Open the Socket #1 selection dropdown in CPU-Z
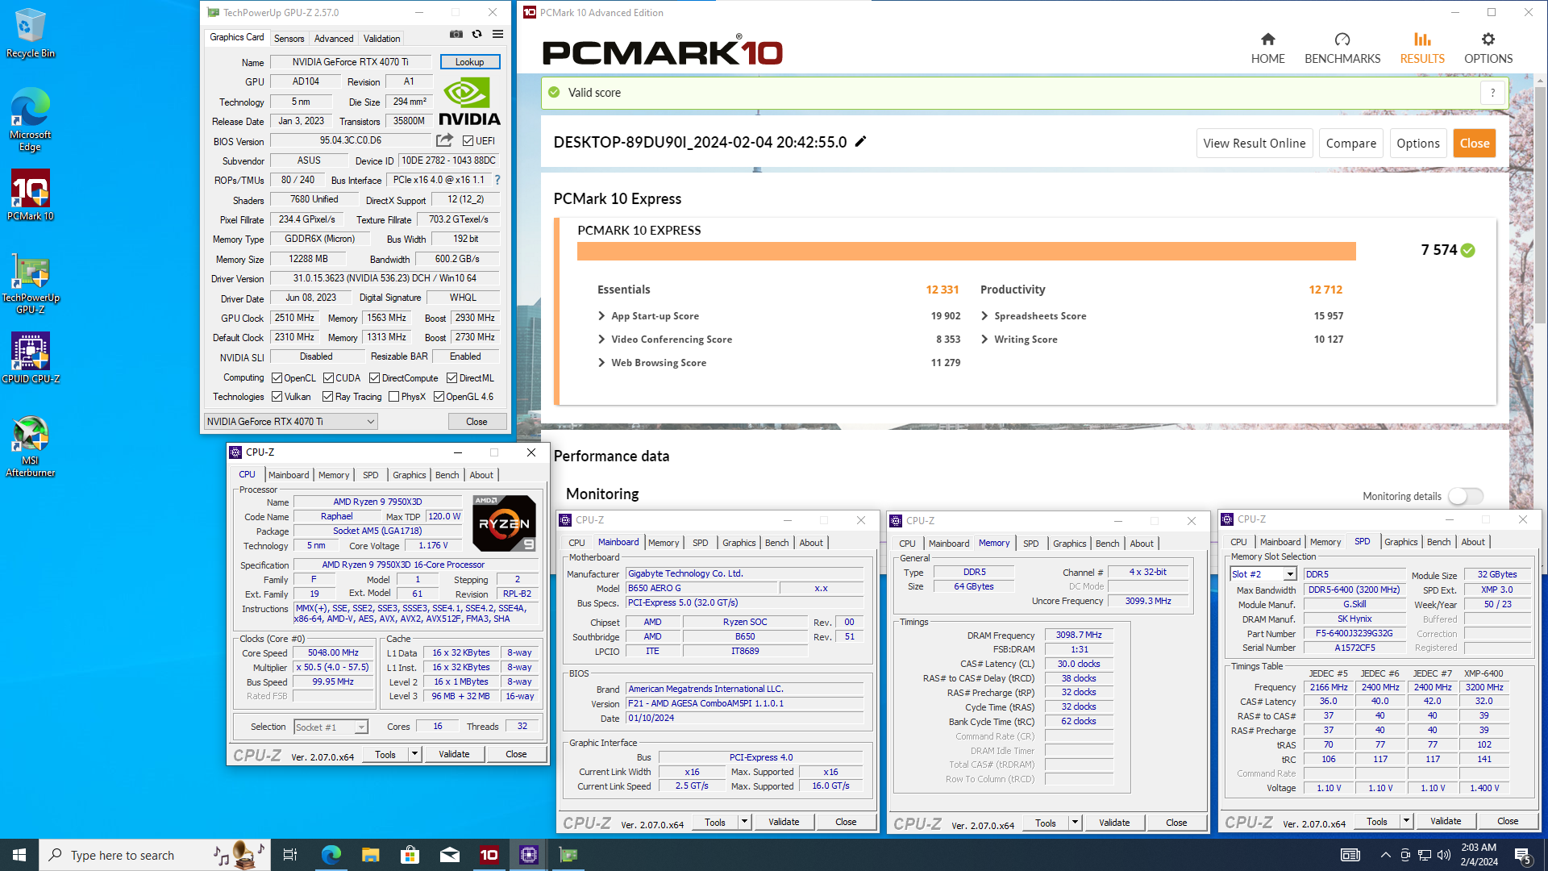 [x=331, y=727]
